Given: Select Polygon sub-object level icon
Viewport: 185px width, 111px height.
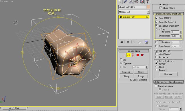Looking at the screenshot, I should pos(137,55).
